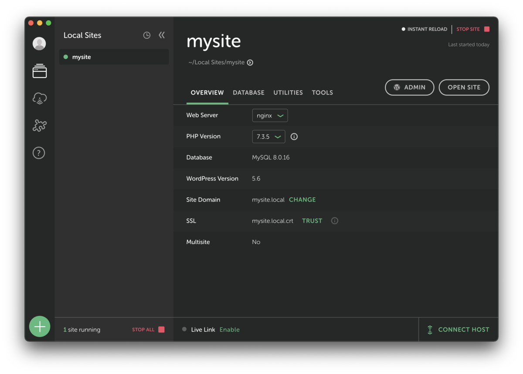The width and height of the screenshot is (523, 374).
Task: Show the PHP Version info icon
Action: (294, 136)
